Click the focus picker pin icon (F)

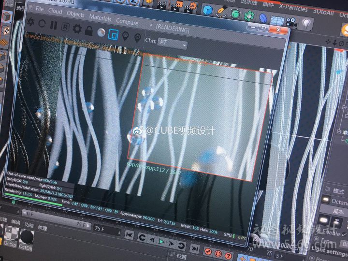click(125, 36)
